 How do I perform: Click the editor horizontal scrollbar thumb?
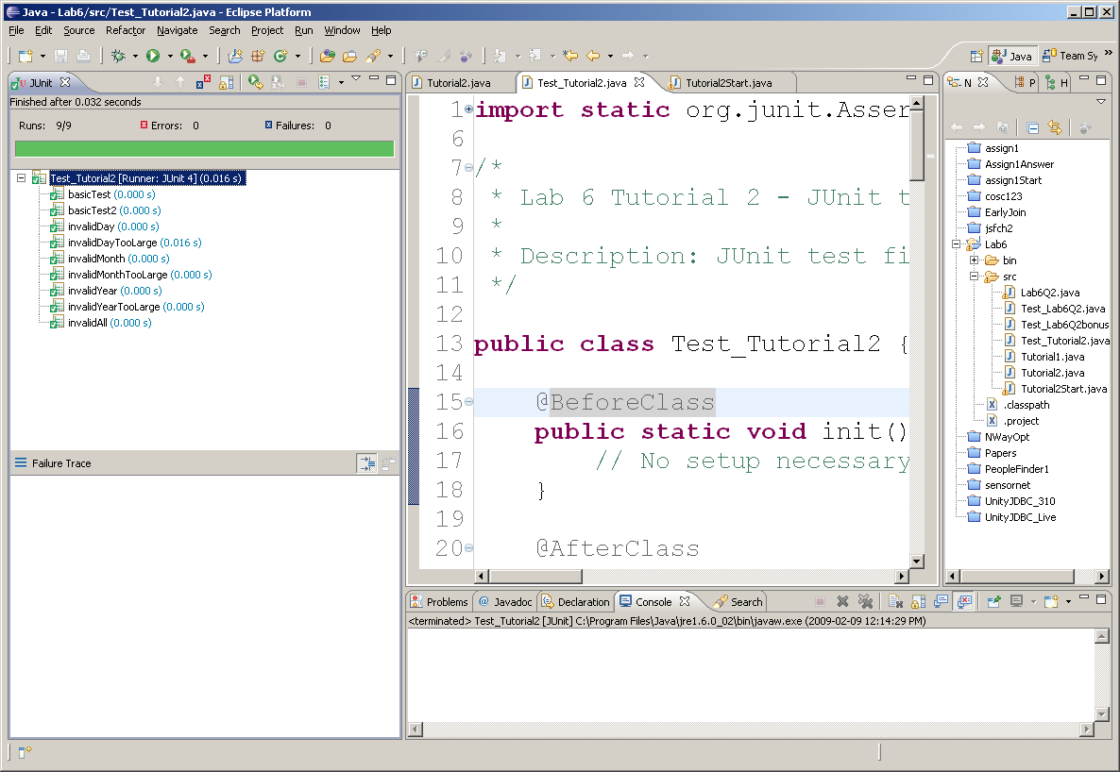[535, 576]
